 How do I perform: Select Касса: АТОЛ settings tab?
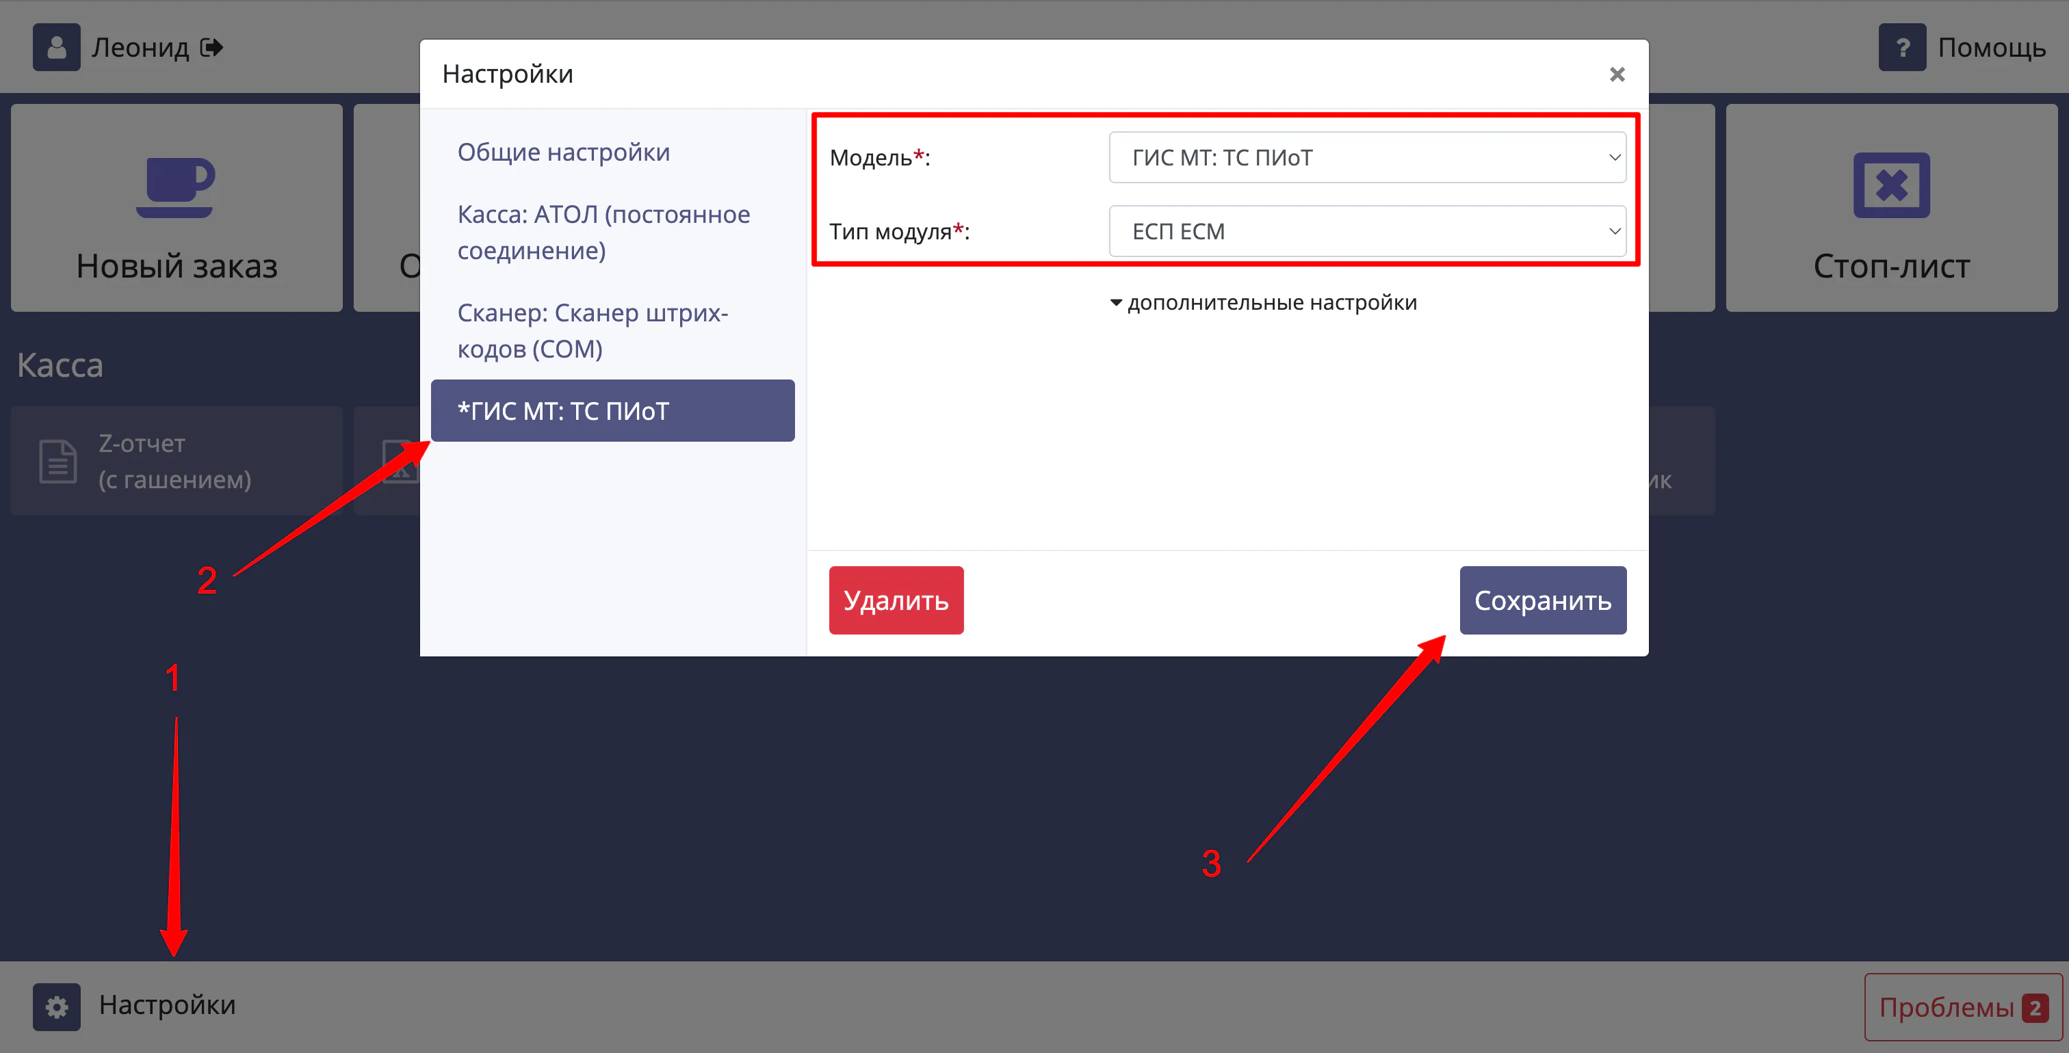click(x=603, y=232)
